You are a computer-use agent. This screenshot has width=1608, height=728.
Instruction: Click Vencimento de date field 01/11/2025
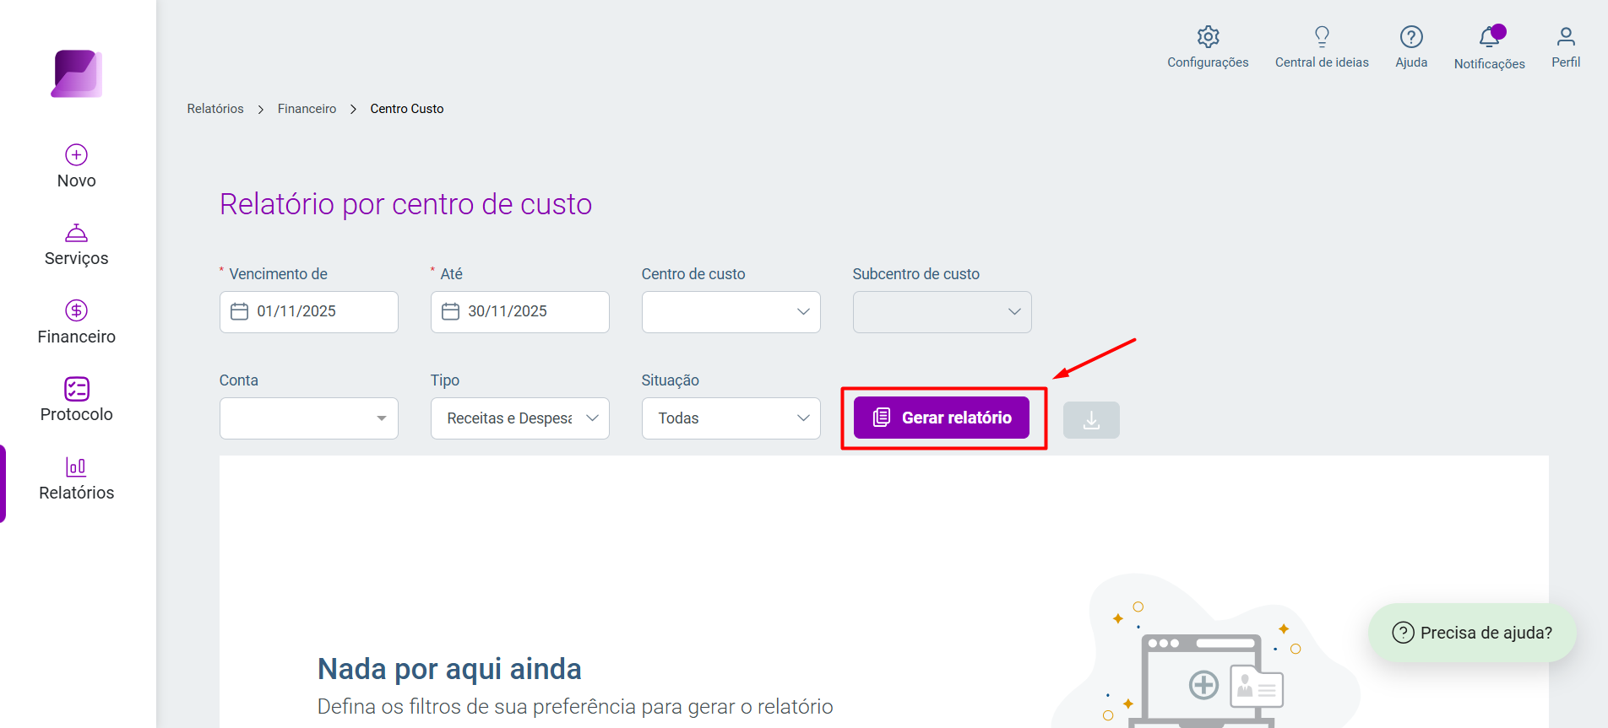coord(309,312)
